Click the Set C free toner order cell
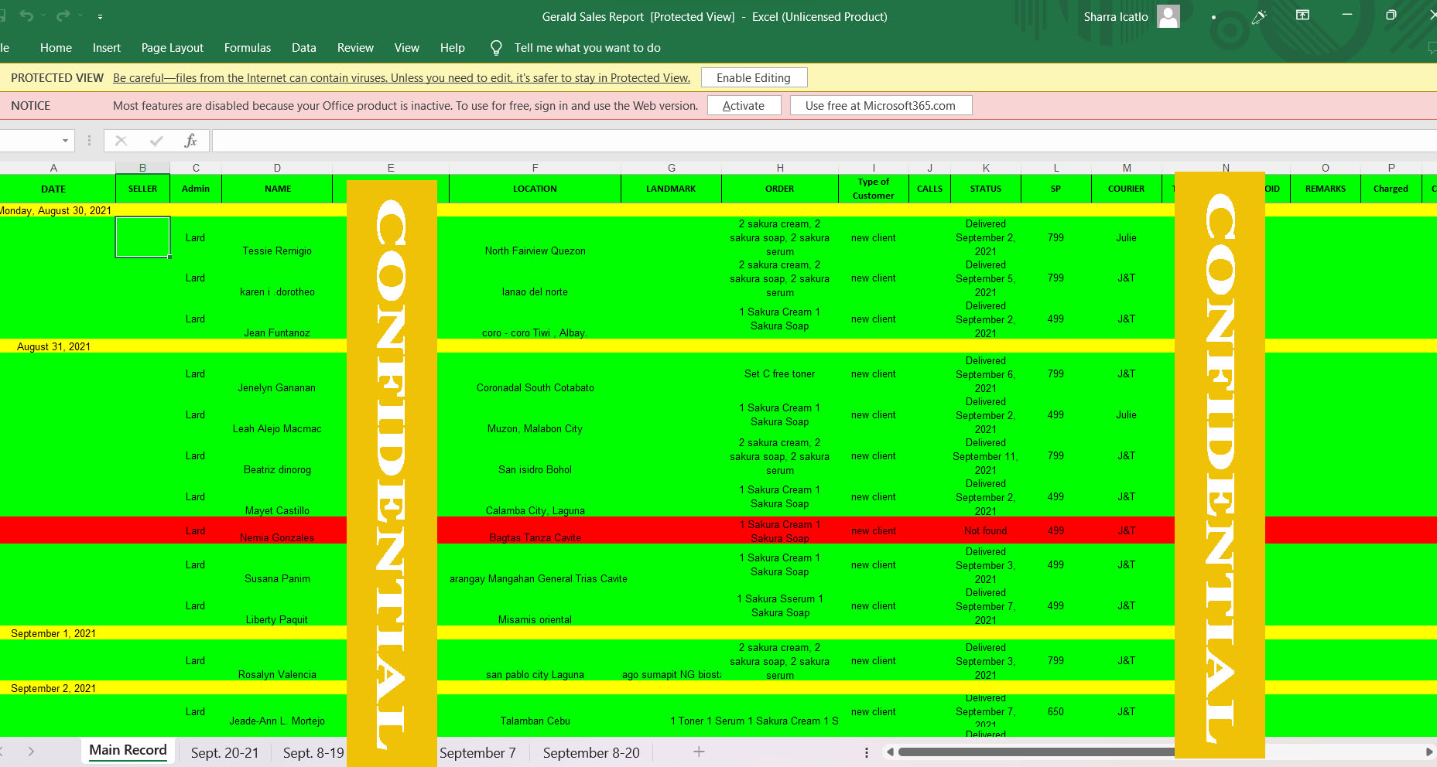 point(780,374)
